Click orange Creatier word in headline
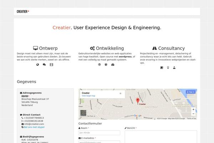Viewport: 214px width, 143px height. click(x=62, y=28)
